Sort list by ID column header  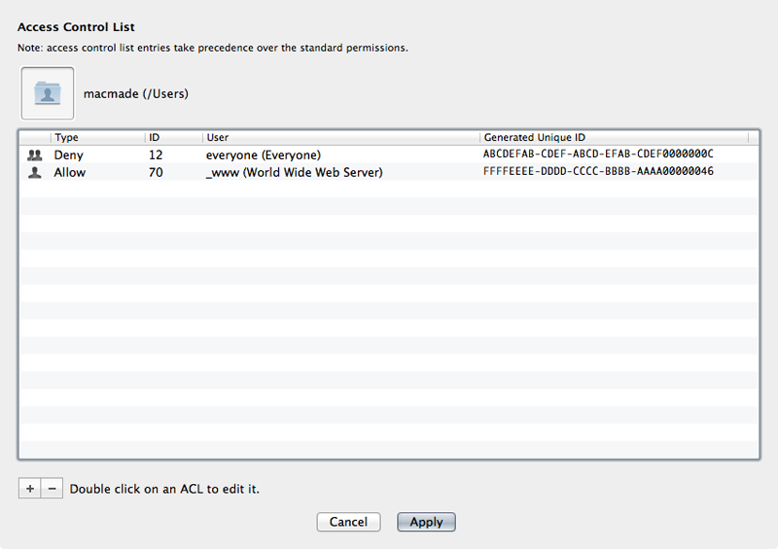173,138
